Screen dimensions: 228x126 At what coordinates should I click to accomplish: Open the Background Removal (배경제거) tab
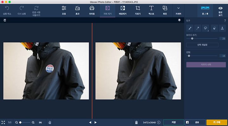tap(123, 10)
